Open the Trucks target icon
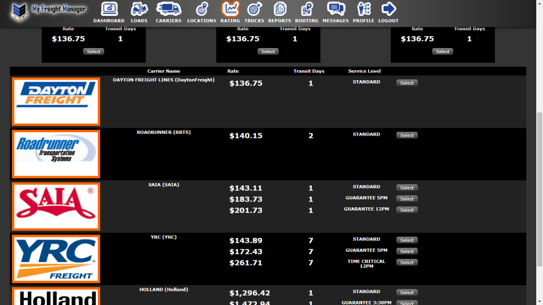 [254, 9]
